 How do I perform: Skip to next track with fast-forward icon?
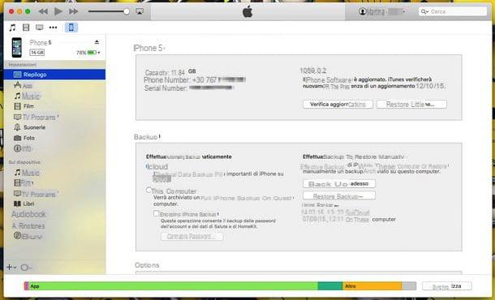click(74, 11)
